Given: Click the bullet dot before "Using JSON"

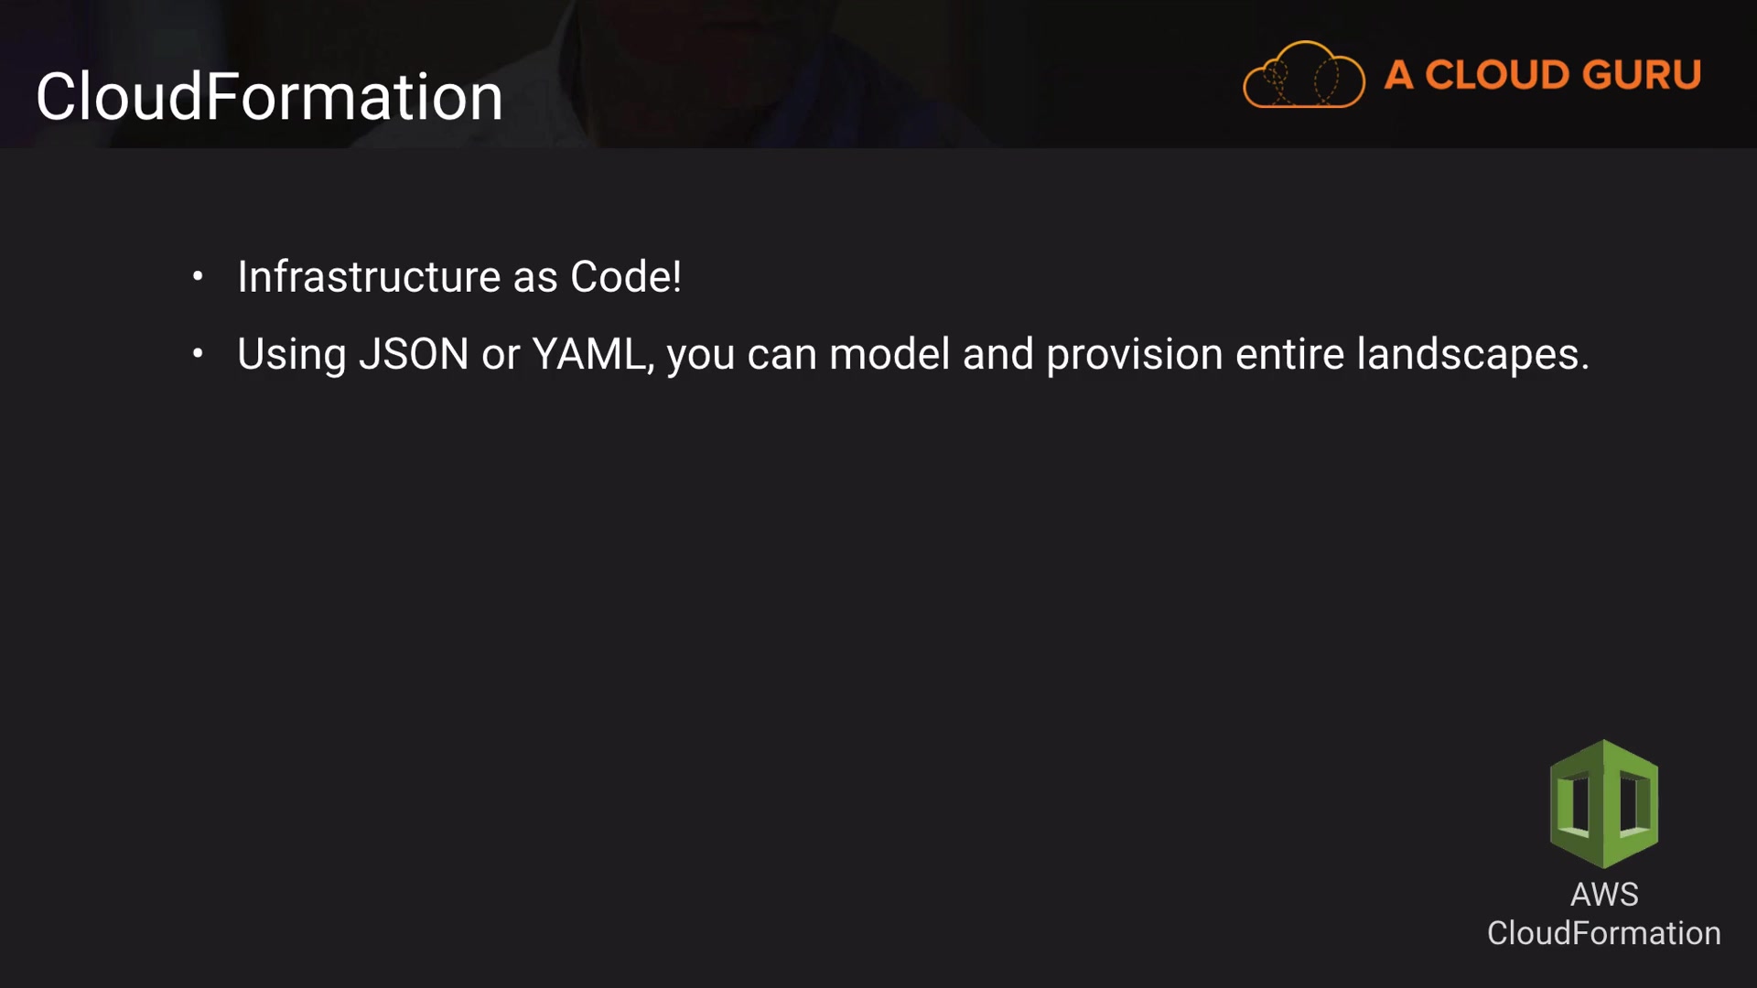Looking at the screenshot, I should [198, 353].
